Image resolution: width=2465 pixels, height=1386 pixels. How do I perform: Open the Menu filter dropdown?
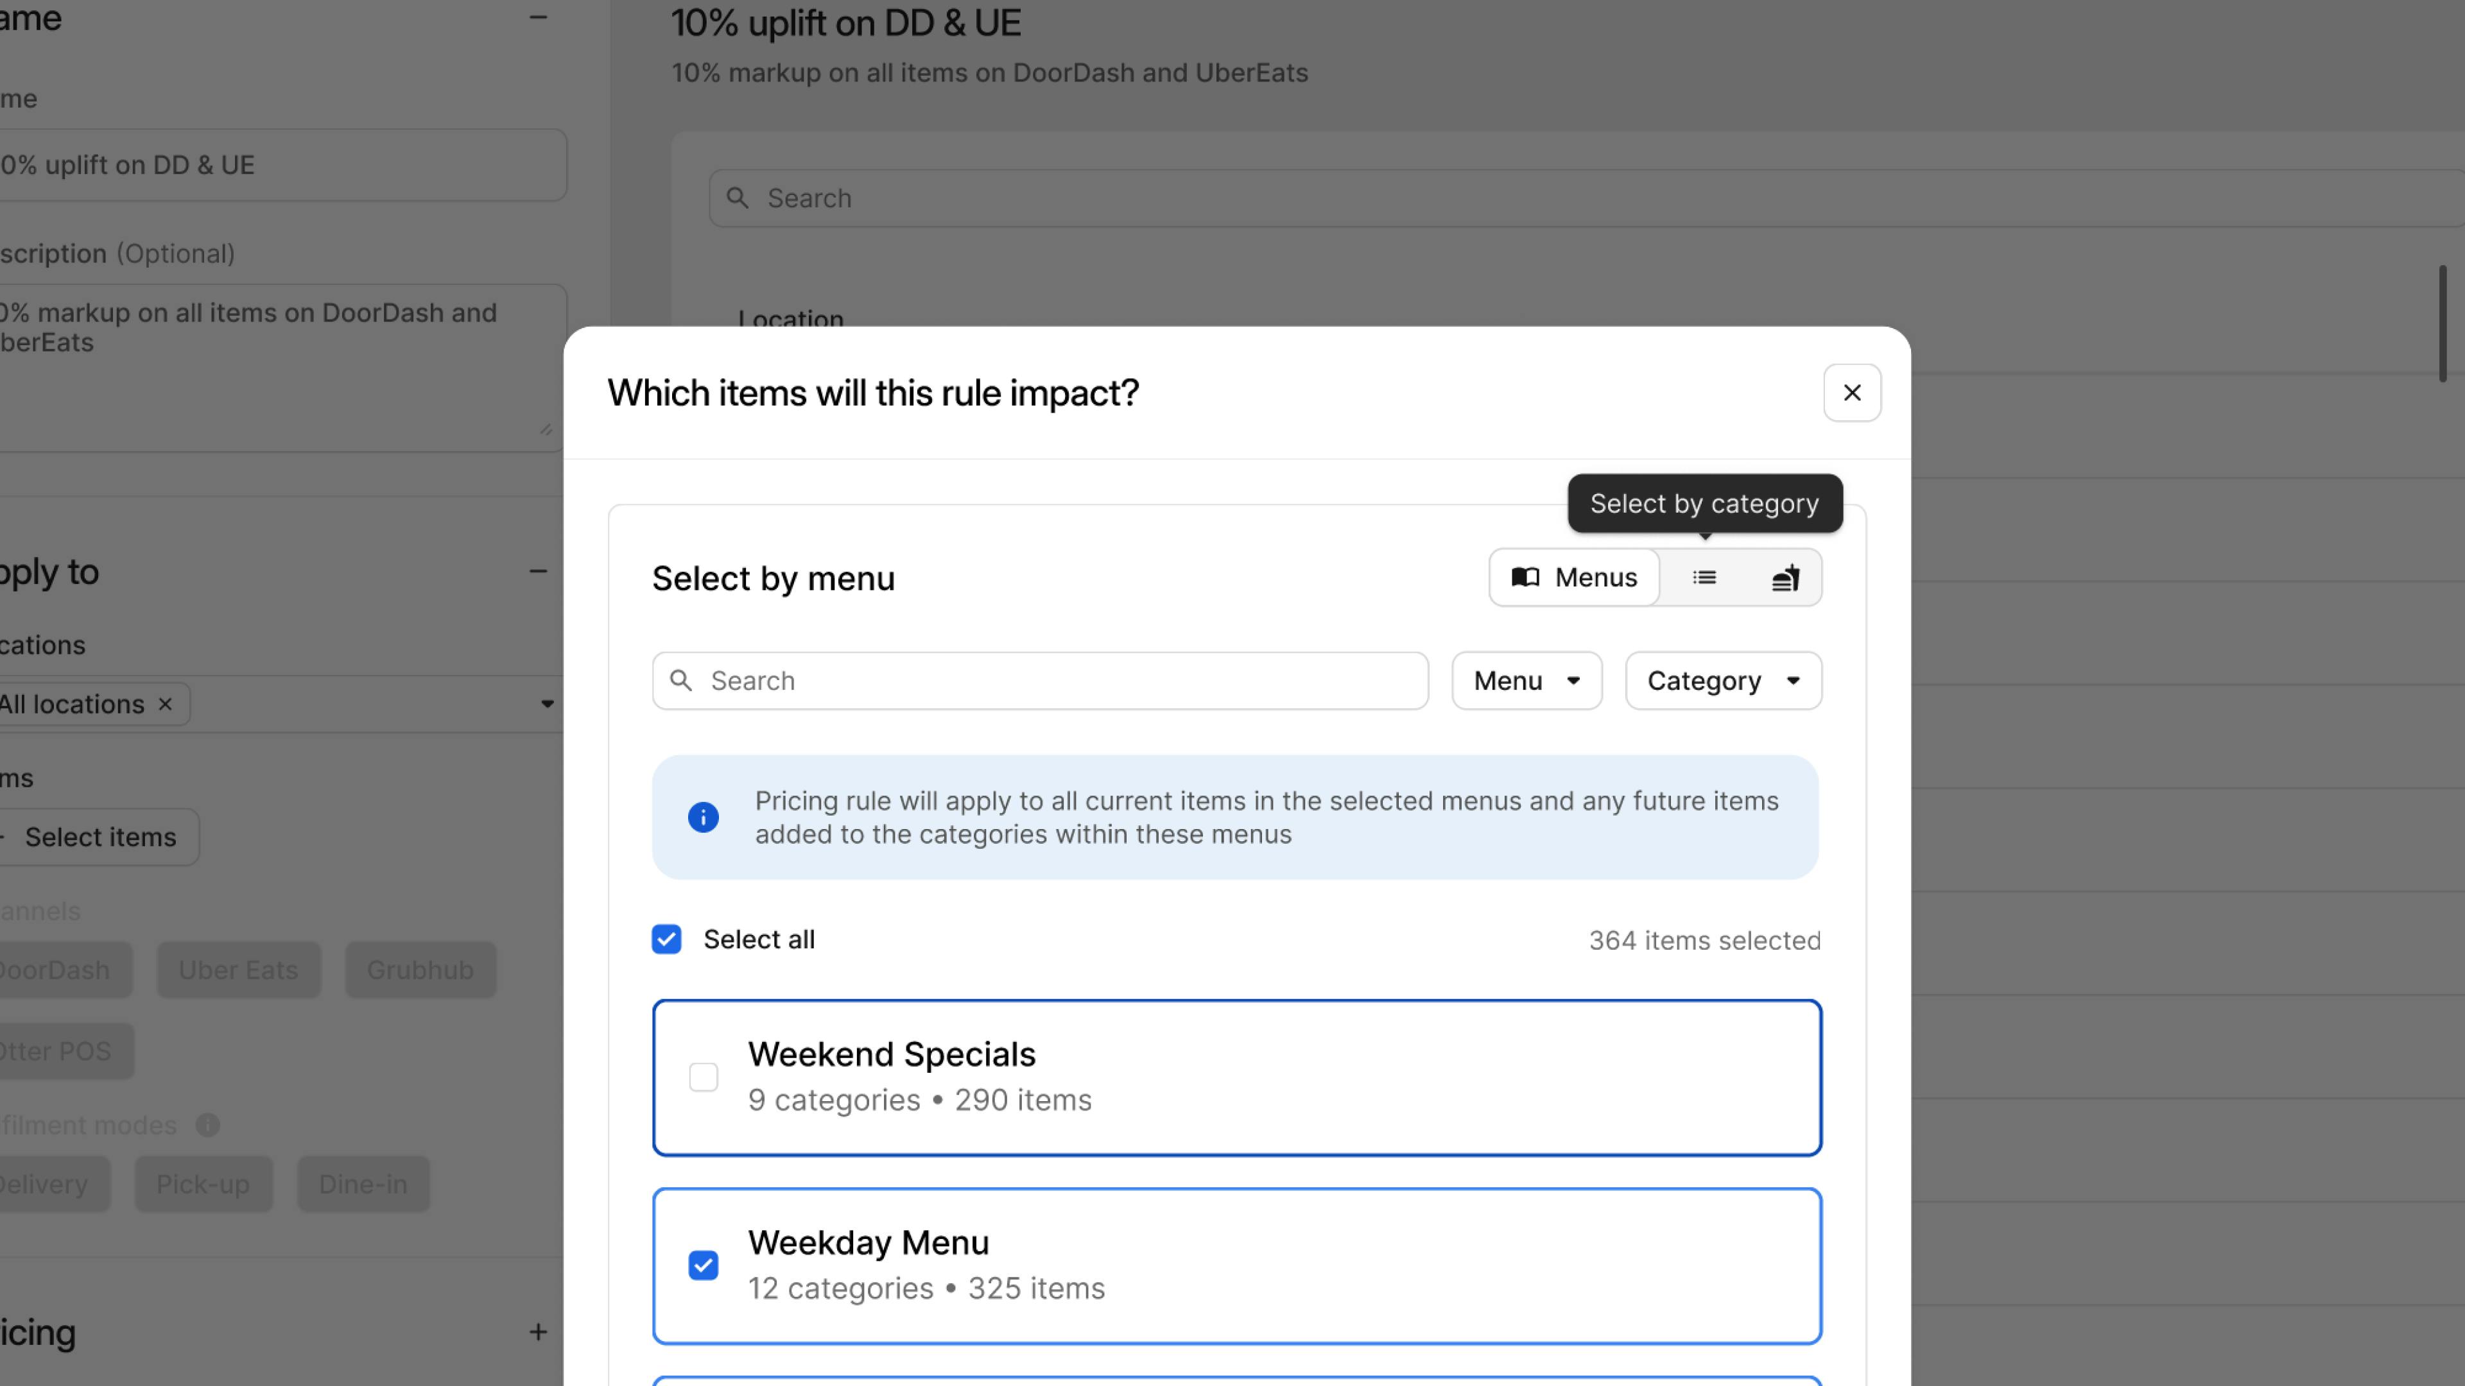click(1527, 681)
